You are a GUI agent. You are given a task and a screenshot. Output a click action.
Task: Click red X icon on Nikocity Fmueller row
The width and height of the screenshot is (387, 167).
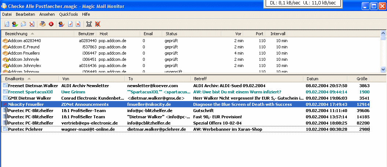point(5,104)
